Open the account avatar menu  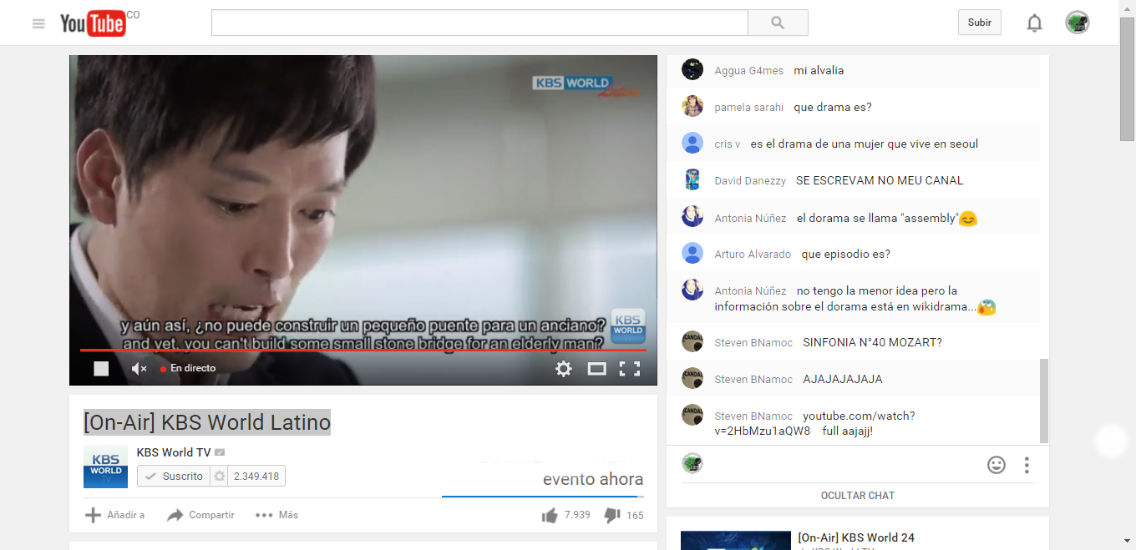(x=1078, y=23)
